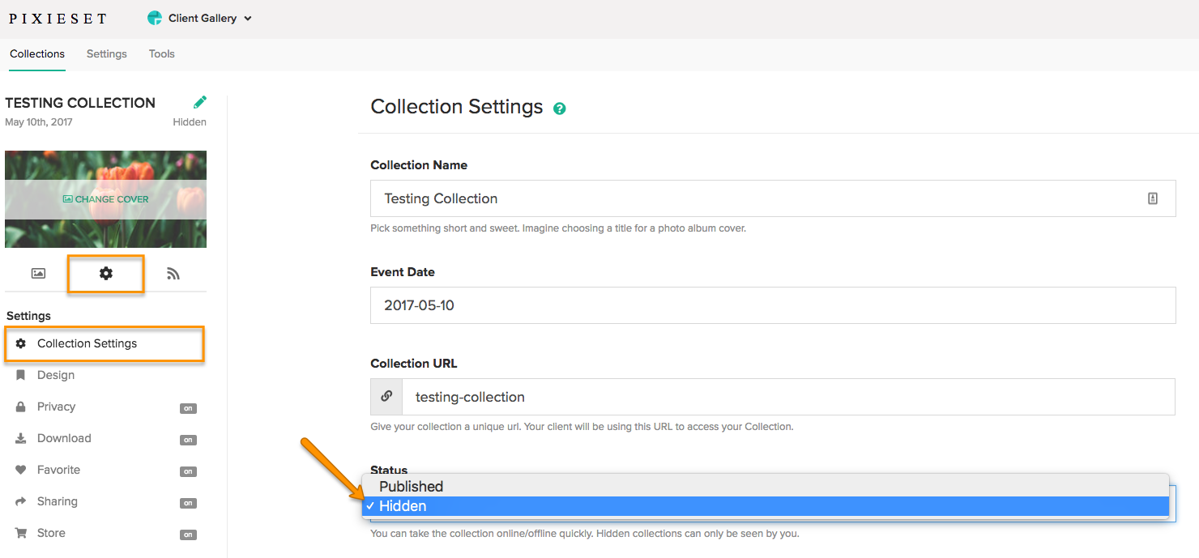The width and height of the screenshot is (1199, 558).
Task: Click the 'Hidden' status text under the pencil
Action: pos(190,122)
